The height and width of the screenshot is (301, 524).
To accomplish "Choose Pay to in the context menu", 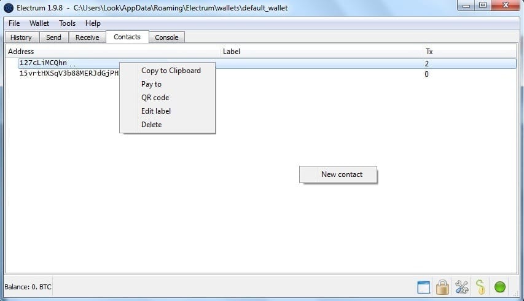I will coord(168,84).
